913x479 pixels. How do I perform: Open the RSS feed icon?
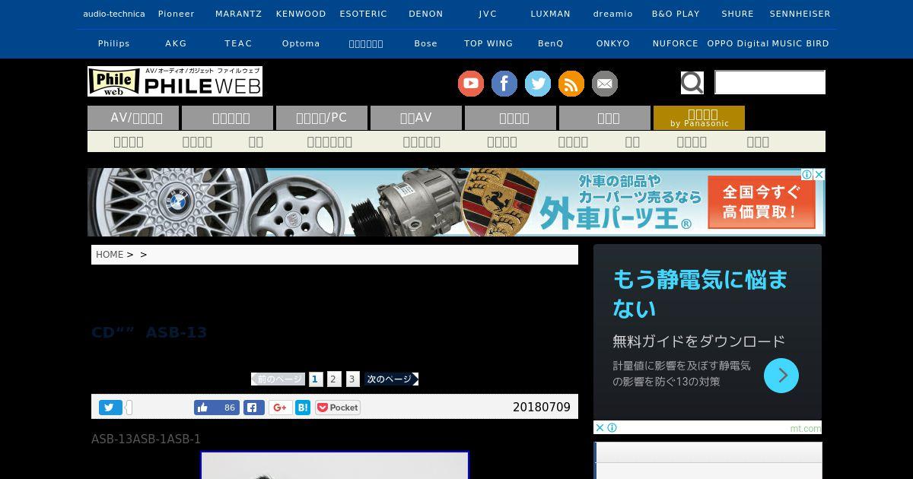pyautogui.click(x=571, y=84)
